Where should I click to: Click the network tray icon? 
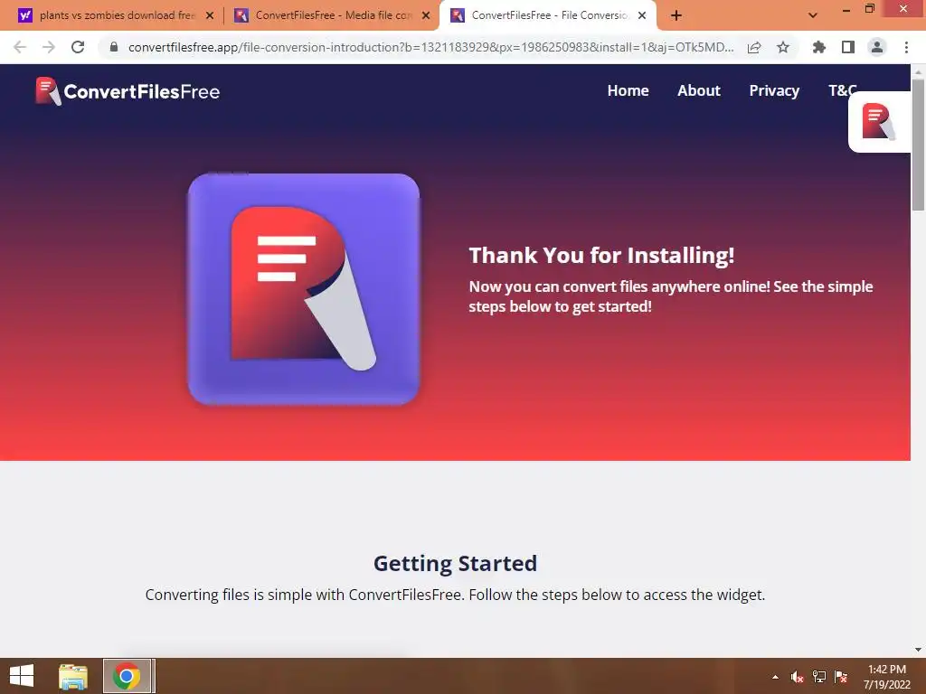point(819,677)
